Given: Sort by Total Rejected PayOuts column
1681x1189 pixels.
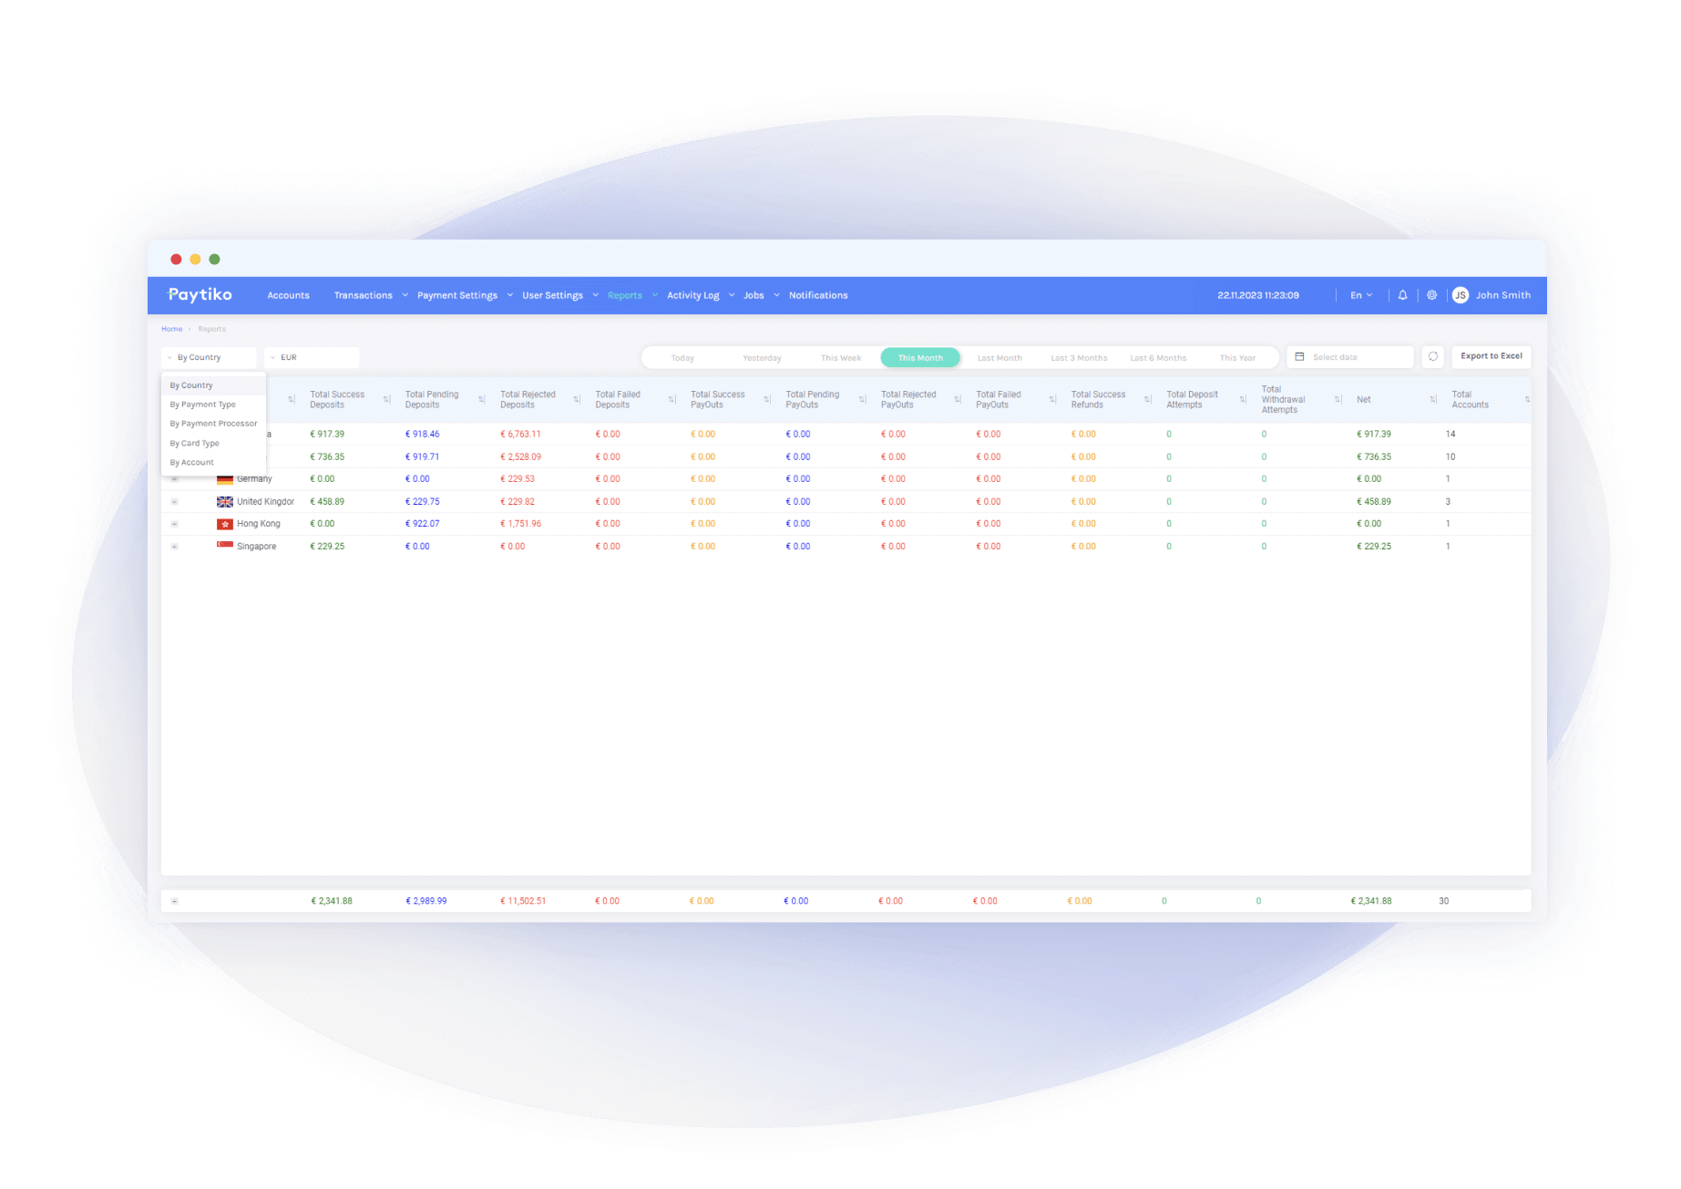Looking at the screenshot, I should point(957,399).
